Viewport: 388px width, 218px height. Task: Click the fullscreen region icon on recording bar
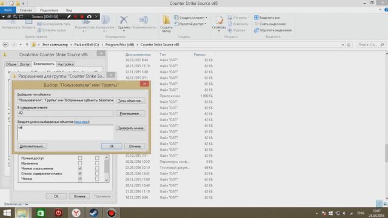[21, 16]
